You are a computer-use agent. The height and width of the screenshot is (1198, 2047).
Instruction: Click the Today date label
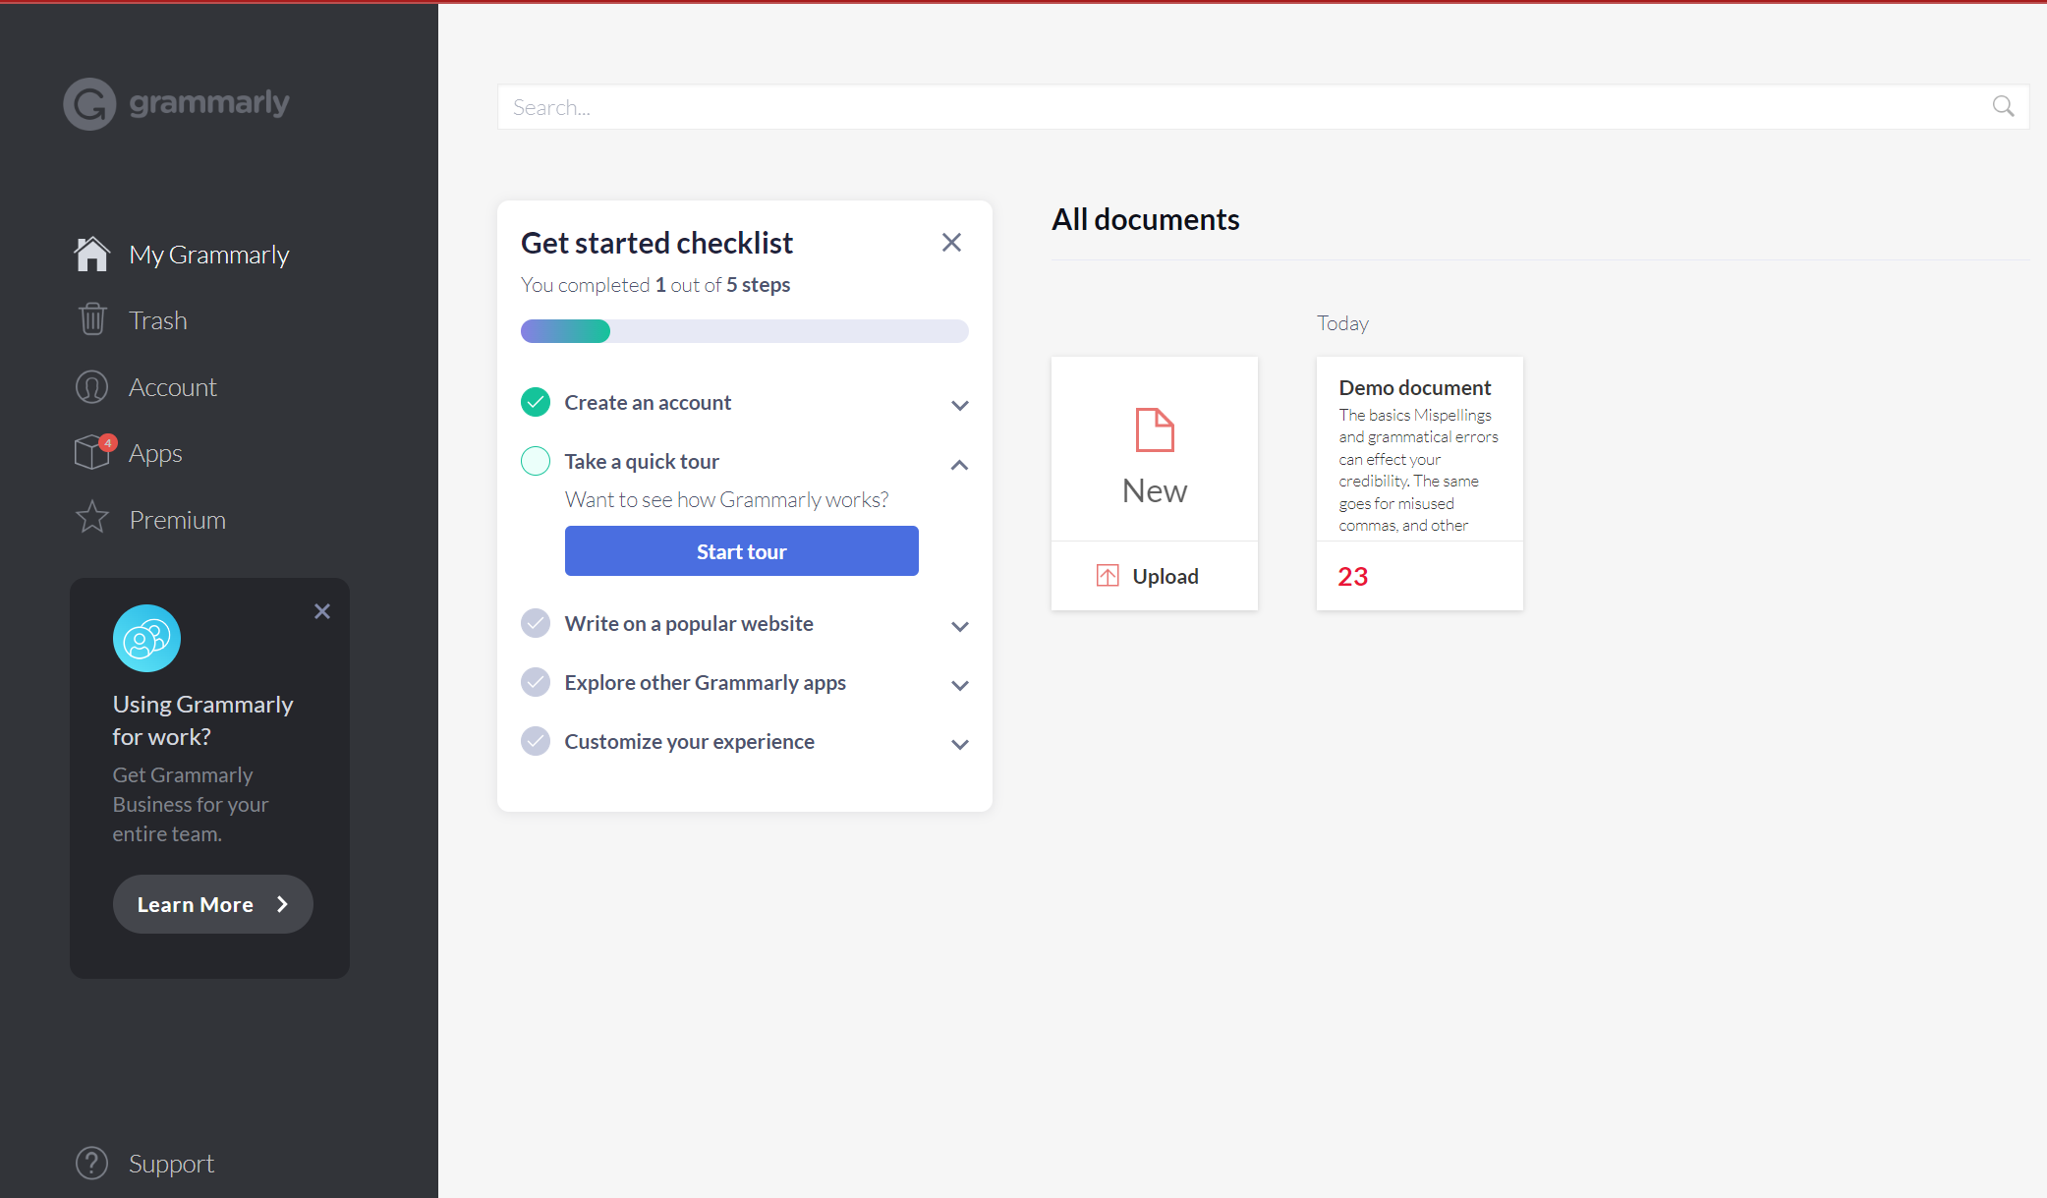[x=1342, y=323]
